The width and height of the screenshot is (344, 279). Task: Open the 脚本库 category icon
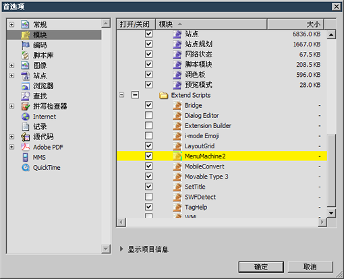[x=26, y=55]
